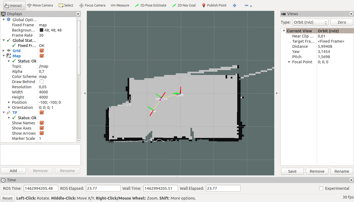
Task: Click the ROS Time field
Action: click(x=41, y=188)
